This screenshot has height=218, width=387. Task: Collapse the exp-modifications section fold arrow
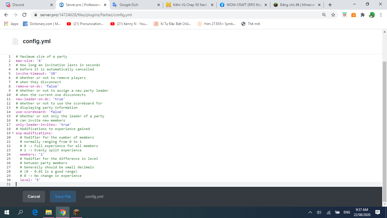click(13, 133)
